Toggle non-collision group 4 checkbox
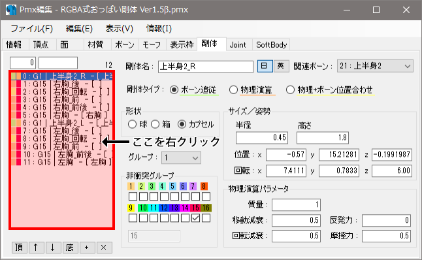 point(164,197)
